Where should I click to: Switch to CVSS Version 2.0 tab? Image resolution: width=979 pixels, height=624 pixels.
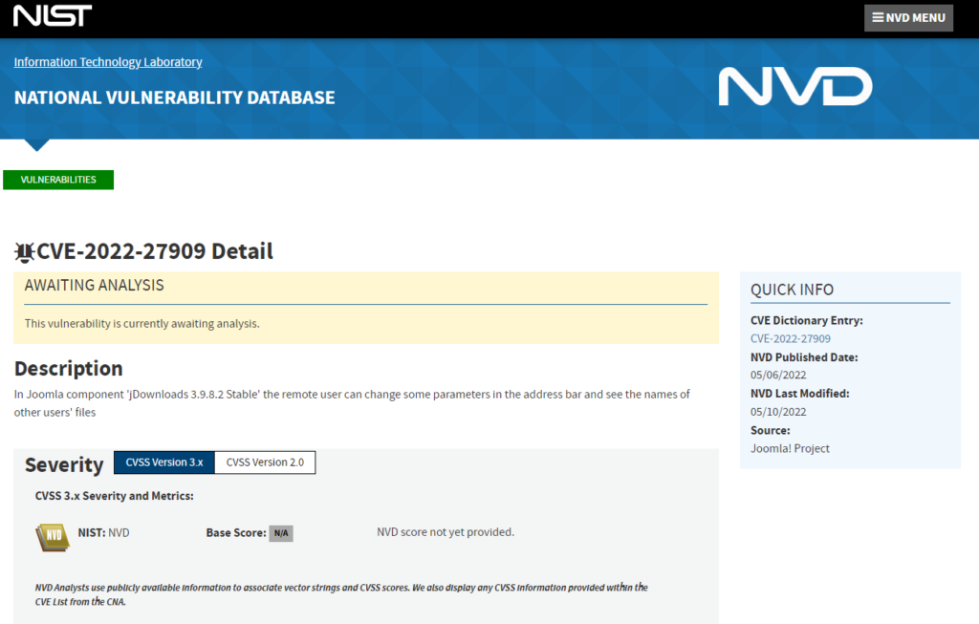265,463
